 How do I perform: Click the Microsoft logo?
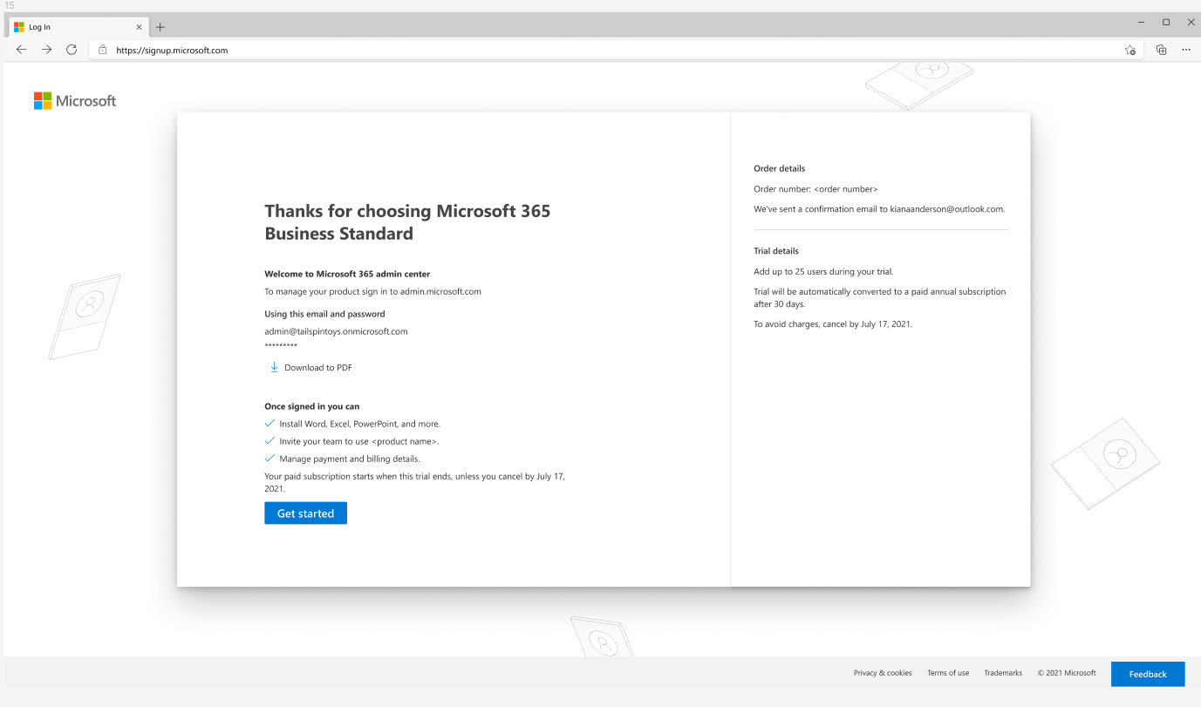pos(75,101)
